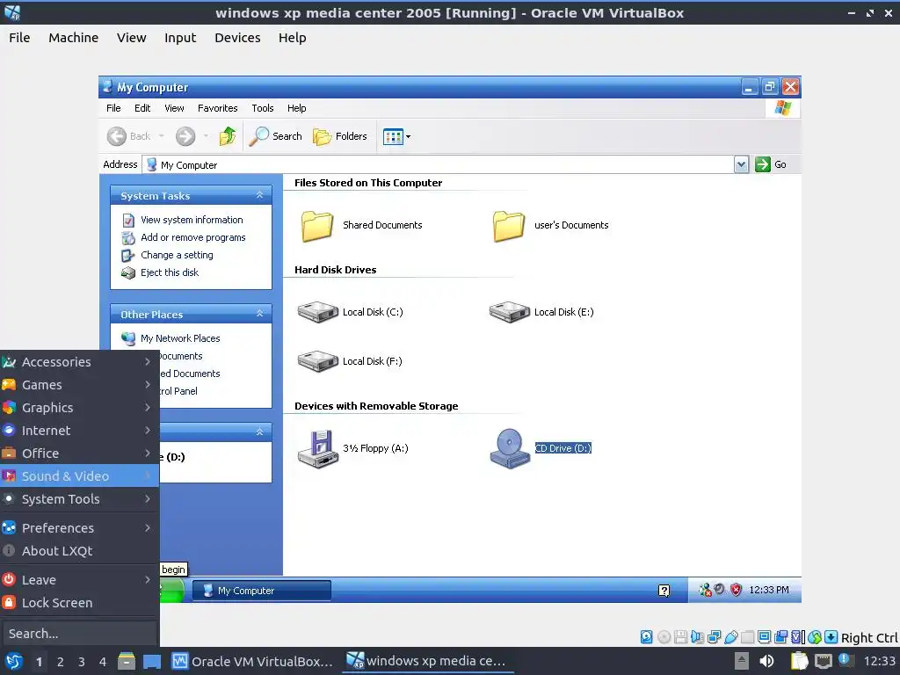Select Local Disk (F:) drive icon
Screen dimensions: 900x675
click(317, 361)
